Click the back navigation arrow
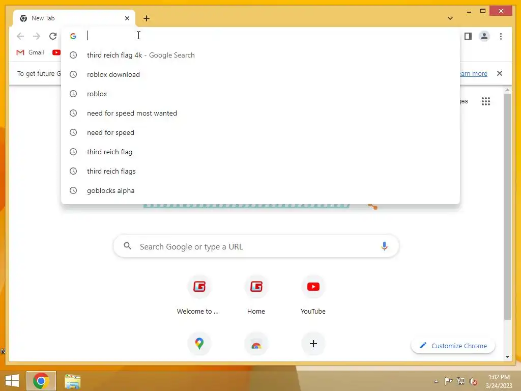The height and width of the screenshot is (391, 521). pos(20,36)
